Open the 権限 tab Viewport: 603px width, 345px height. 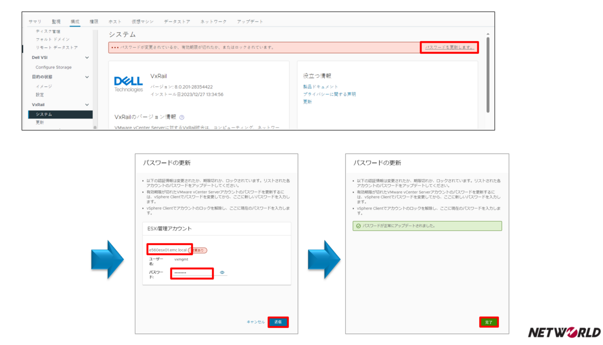pyautogui.click(x=93, y=22)
